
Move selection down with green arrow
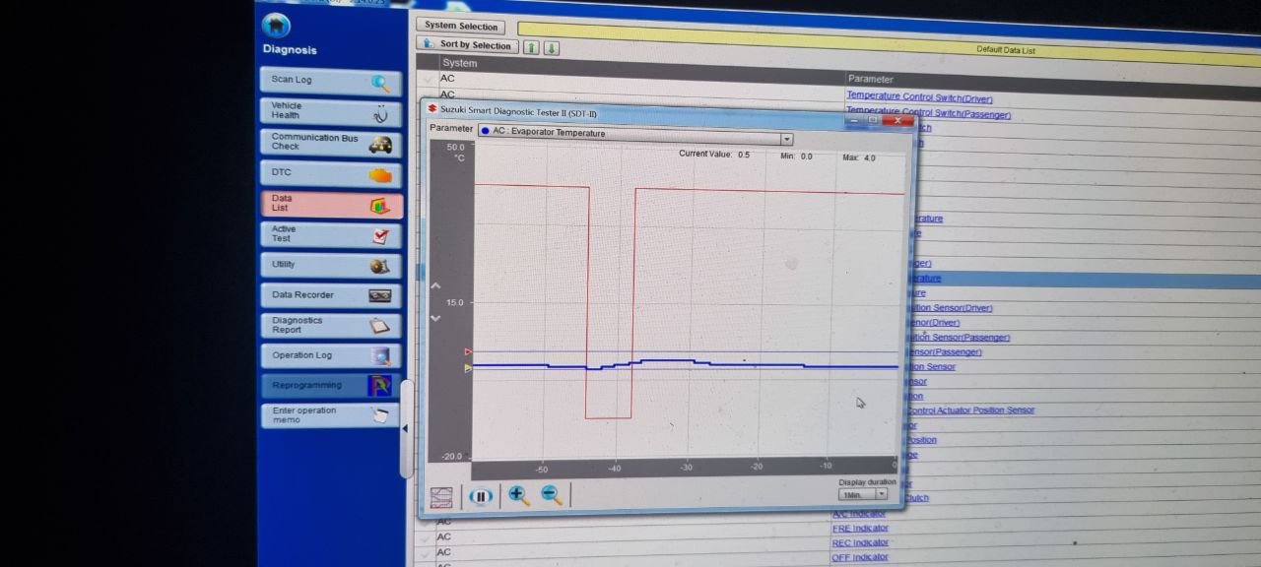[x=552, y=47]
